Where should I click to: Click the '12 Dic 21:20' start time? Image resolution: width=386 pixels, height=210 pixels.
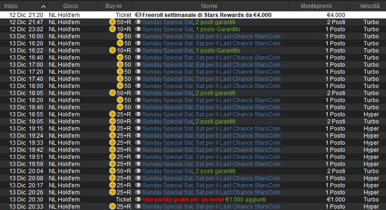[x=26, y=15]
